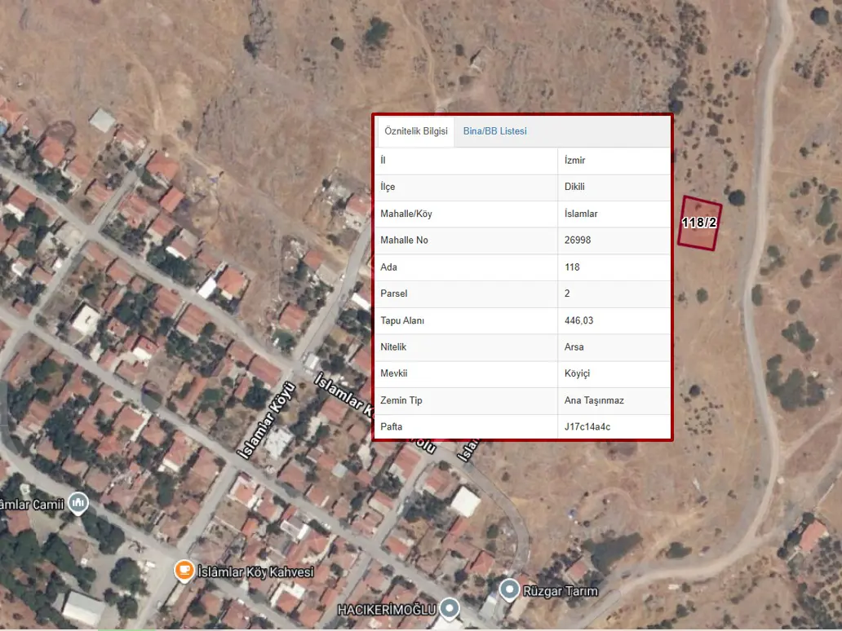Click the Rüzgar Tarım location pin

(x=508, y=589)
